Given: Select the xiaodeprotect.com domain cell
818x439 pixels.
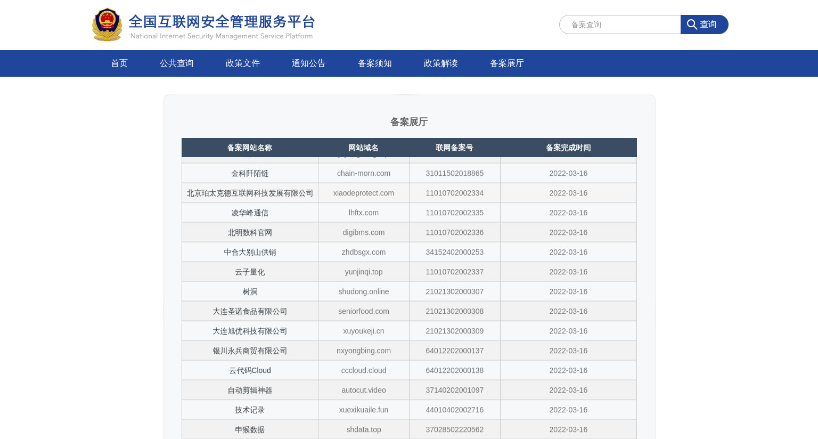Looking at the screenshot, I should [x=364, y=193].
